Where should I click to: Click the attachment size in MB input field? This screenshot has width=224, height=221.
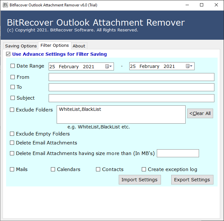pos(178,153)
